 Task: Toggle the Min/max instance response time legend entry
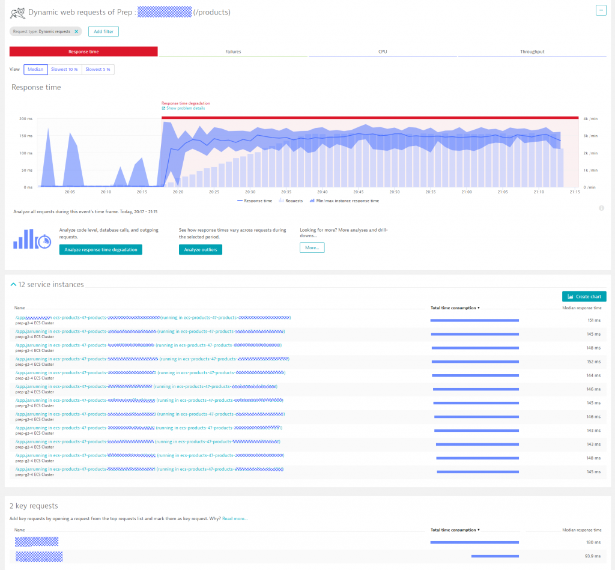[x=345, y=201]
